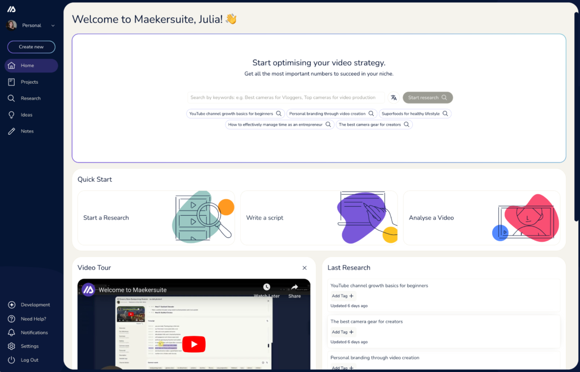
Task: Click the Notes pencil icon
Action: pos(11,131)
